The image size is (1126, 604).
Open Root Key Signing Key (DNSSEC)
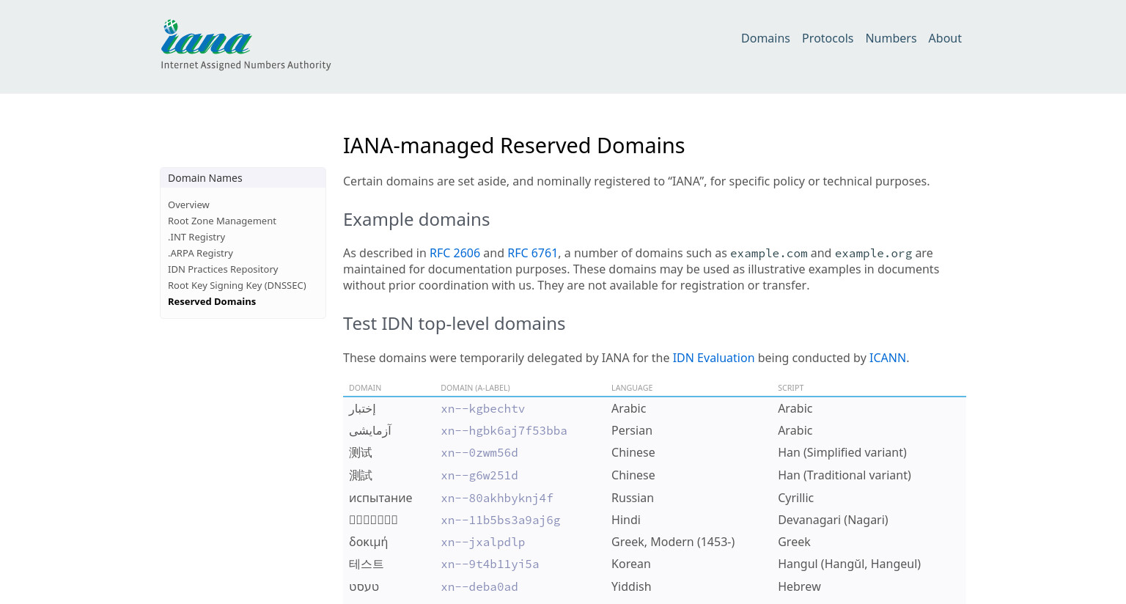pos(237,285)
